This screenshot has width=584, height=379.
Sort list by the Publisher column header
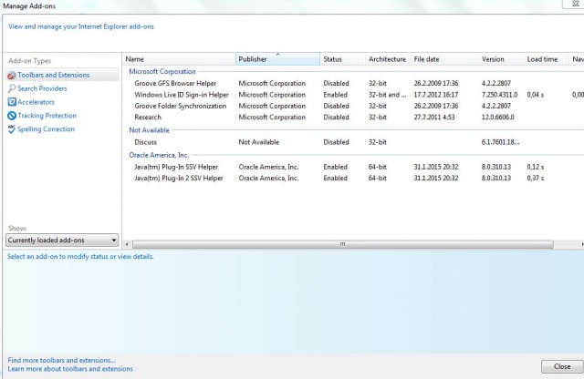click(x=277, y=59)
